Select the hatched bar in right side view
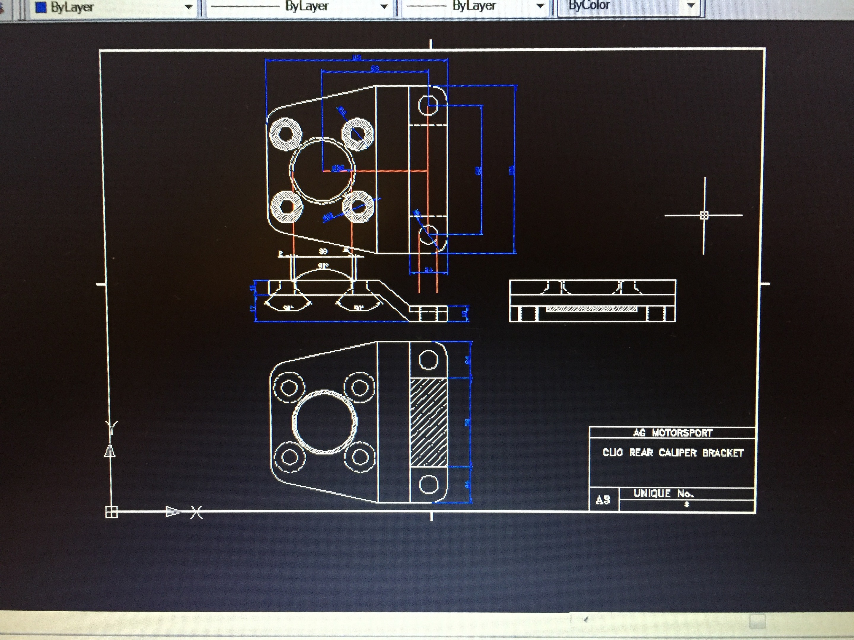 tap(592, 309)
